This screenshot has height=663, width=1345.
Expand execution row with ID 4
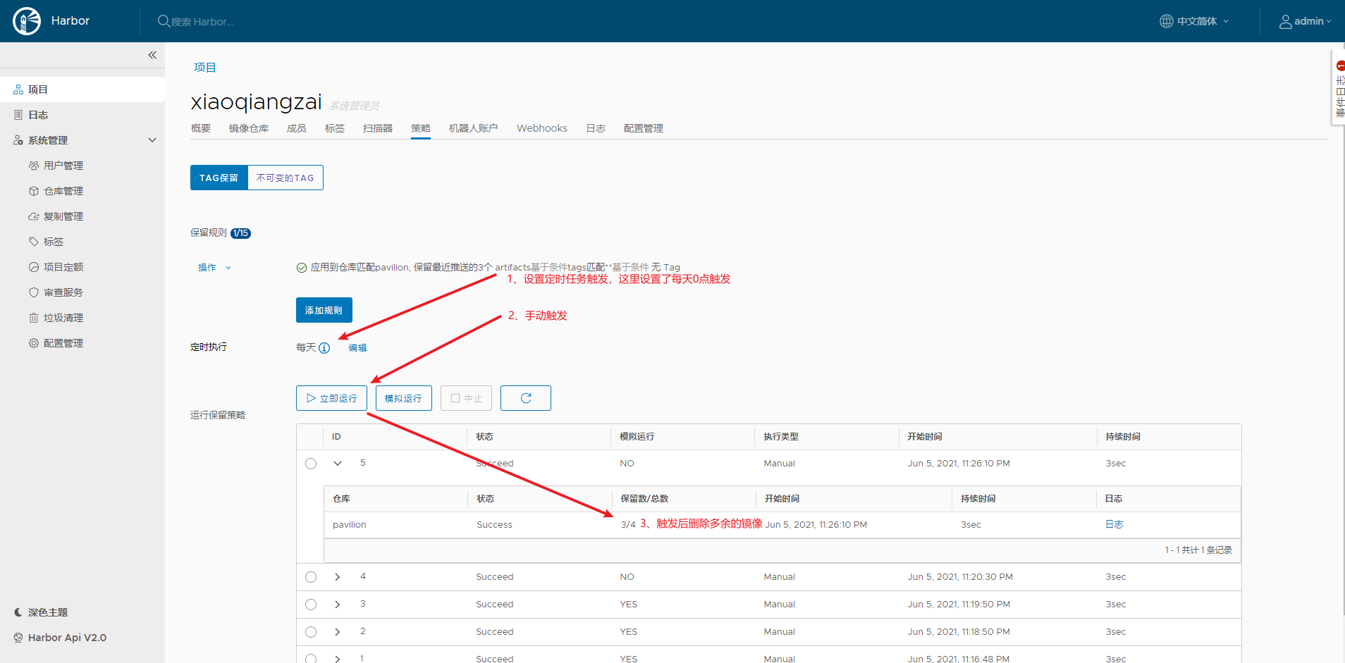click(x=338, y=577)
